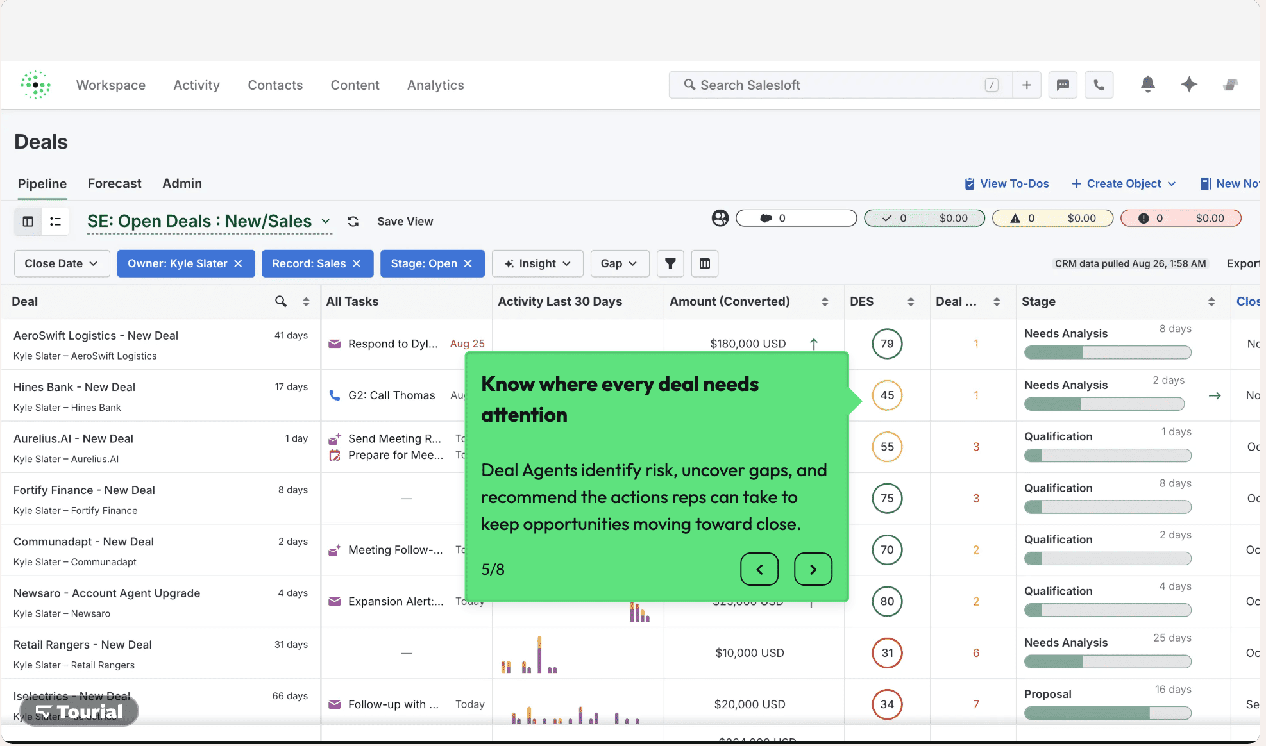Open the Workspace menu
Screen dimensions: 1266x746
[111, 85]
